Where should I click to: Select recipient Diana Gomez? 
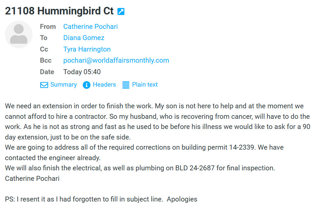click(x=84, y=38)
